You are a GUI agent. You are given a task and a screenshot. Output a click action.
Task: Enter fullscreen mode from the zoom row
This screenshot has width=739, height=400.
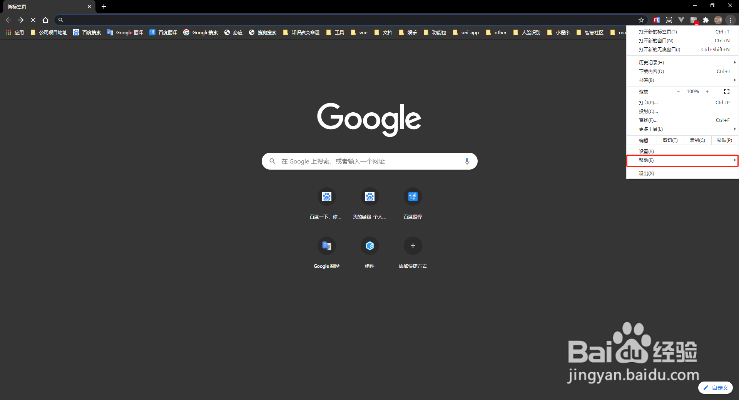[727, 92]
